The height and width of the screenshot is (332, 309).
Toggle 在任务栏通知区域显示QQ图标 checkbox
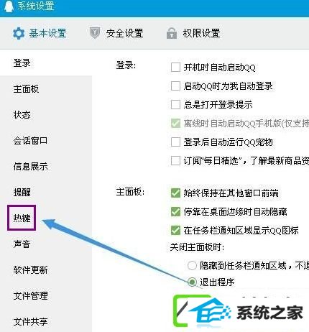point(175,231)
